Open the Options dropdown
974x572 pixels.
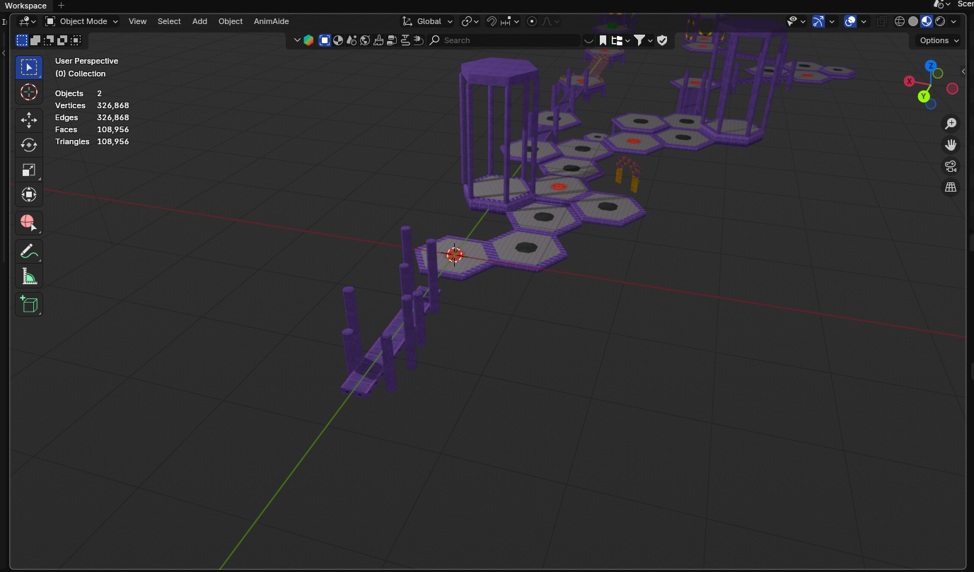(x=939, y=40)
